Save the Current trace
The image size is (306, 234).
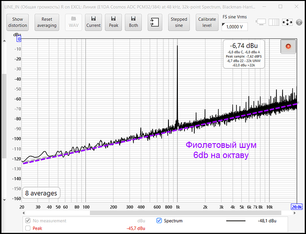point(93,22)
